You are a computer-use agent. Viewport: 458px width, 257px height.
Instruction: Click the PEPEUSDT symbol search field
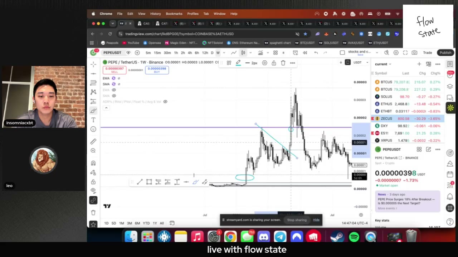(x=112, y=53)
